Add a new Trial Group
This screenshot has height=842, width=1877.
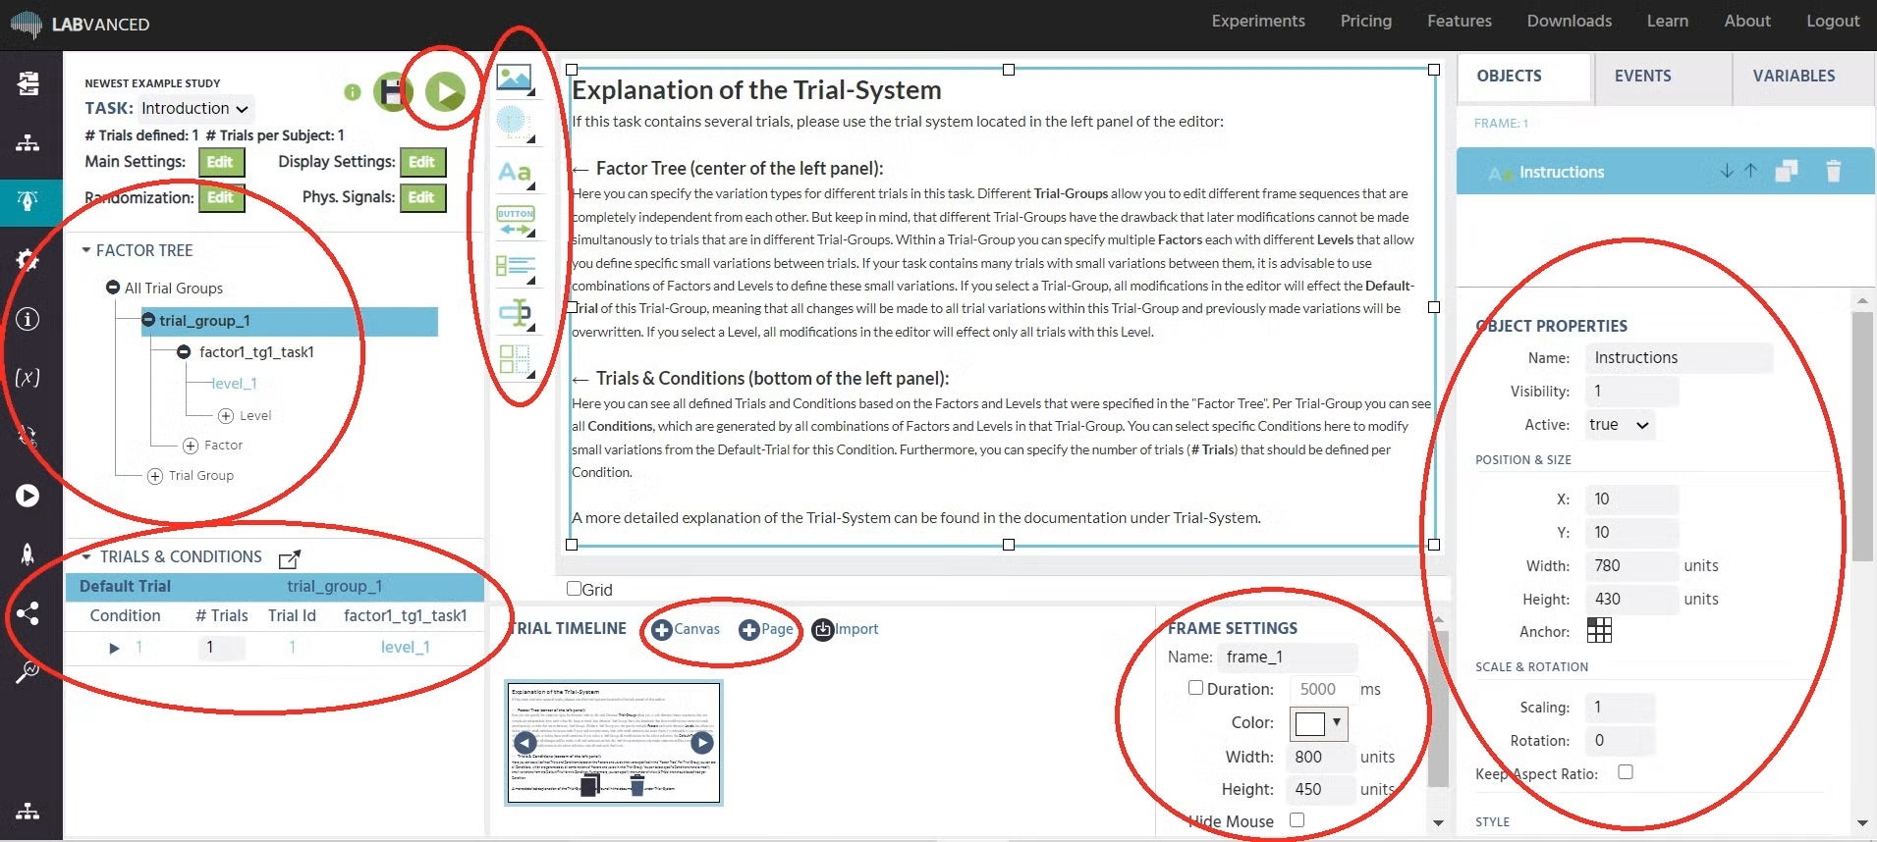pyautogui.click(x=191, y=476)
